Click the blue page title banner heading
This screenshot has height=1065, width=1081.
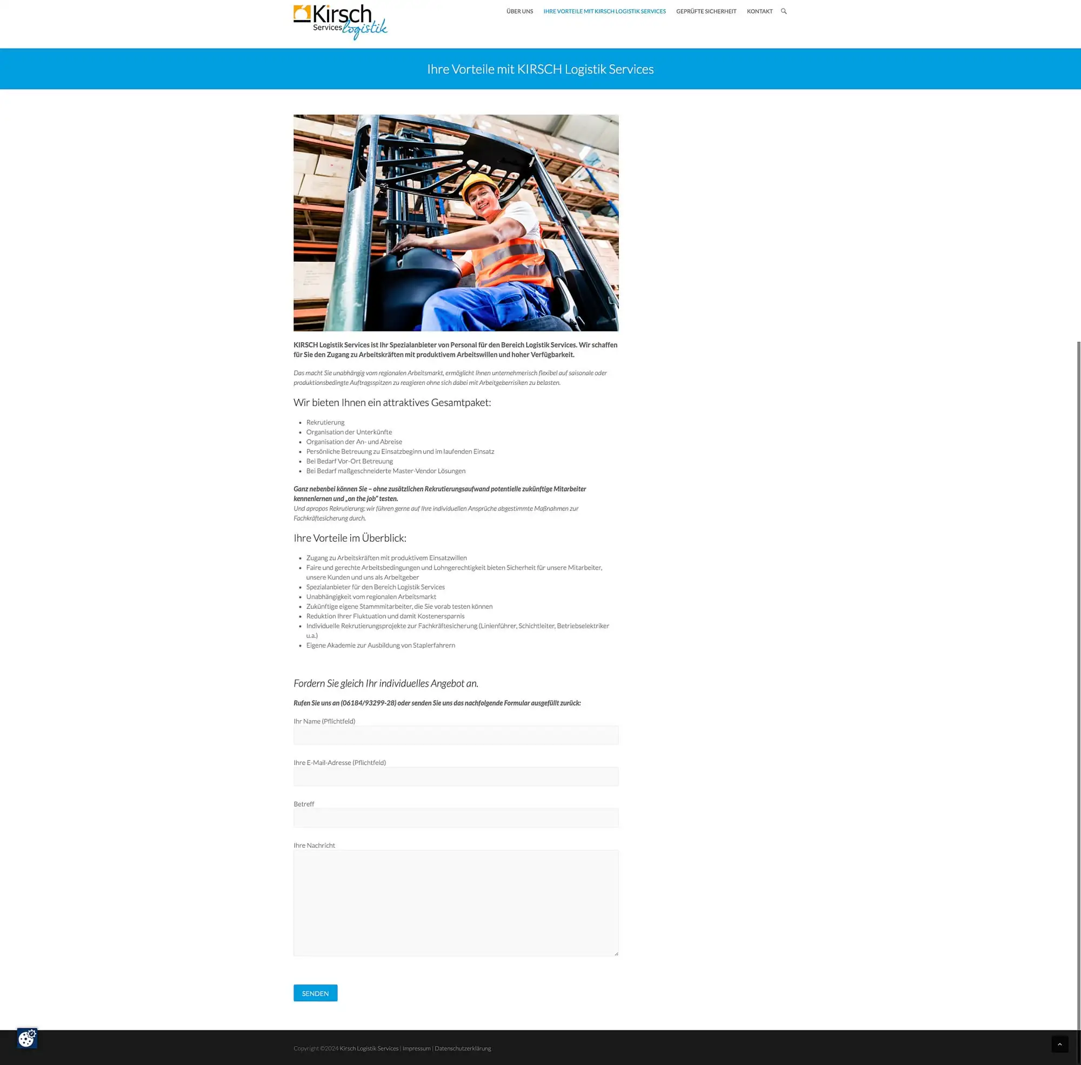[540, 69]
